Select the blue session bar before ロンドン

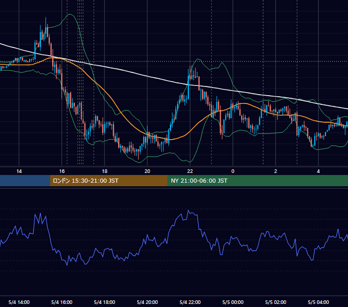pyautogui.click(x=25, y=181)
